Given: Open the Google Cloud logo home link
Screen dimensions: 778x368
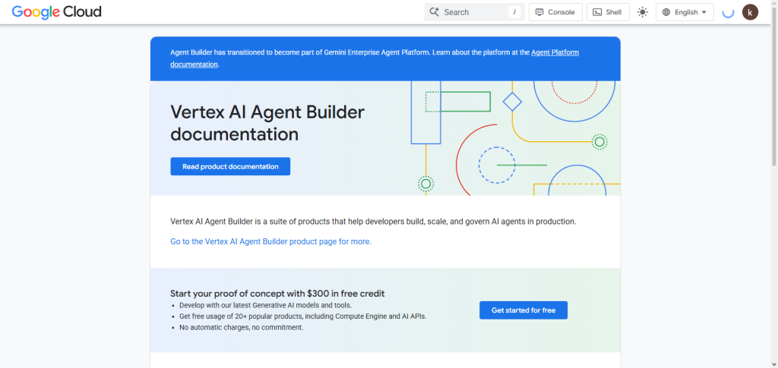Looking at the screenshot, I should click(56, 12).
